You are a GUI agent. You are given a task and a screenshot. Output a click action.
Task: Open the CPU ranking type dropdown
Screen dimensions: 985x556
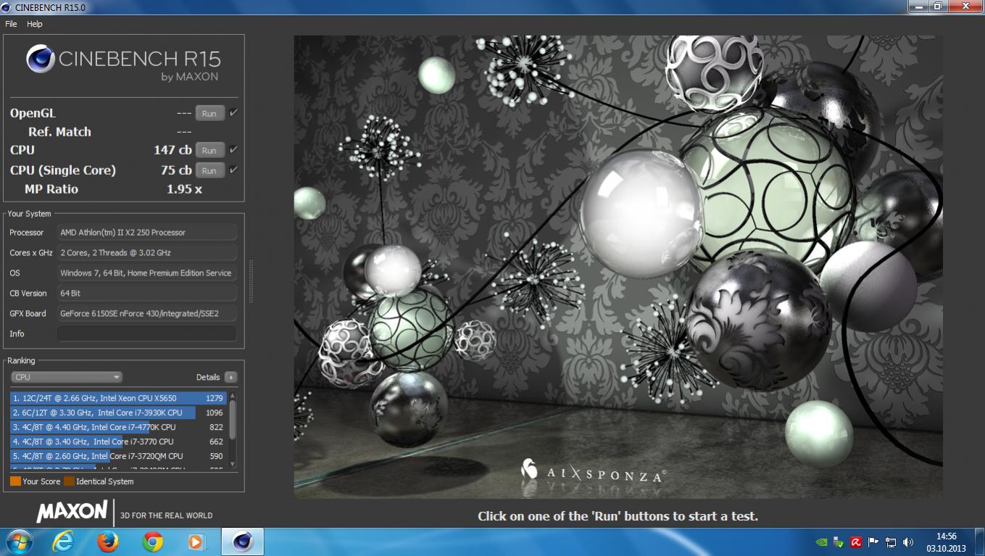pos(67,377)
